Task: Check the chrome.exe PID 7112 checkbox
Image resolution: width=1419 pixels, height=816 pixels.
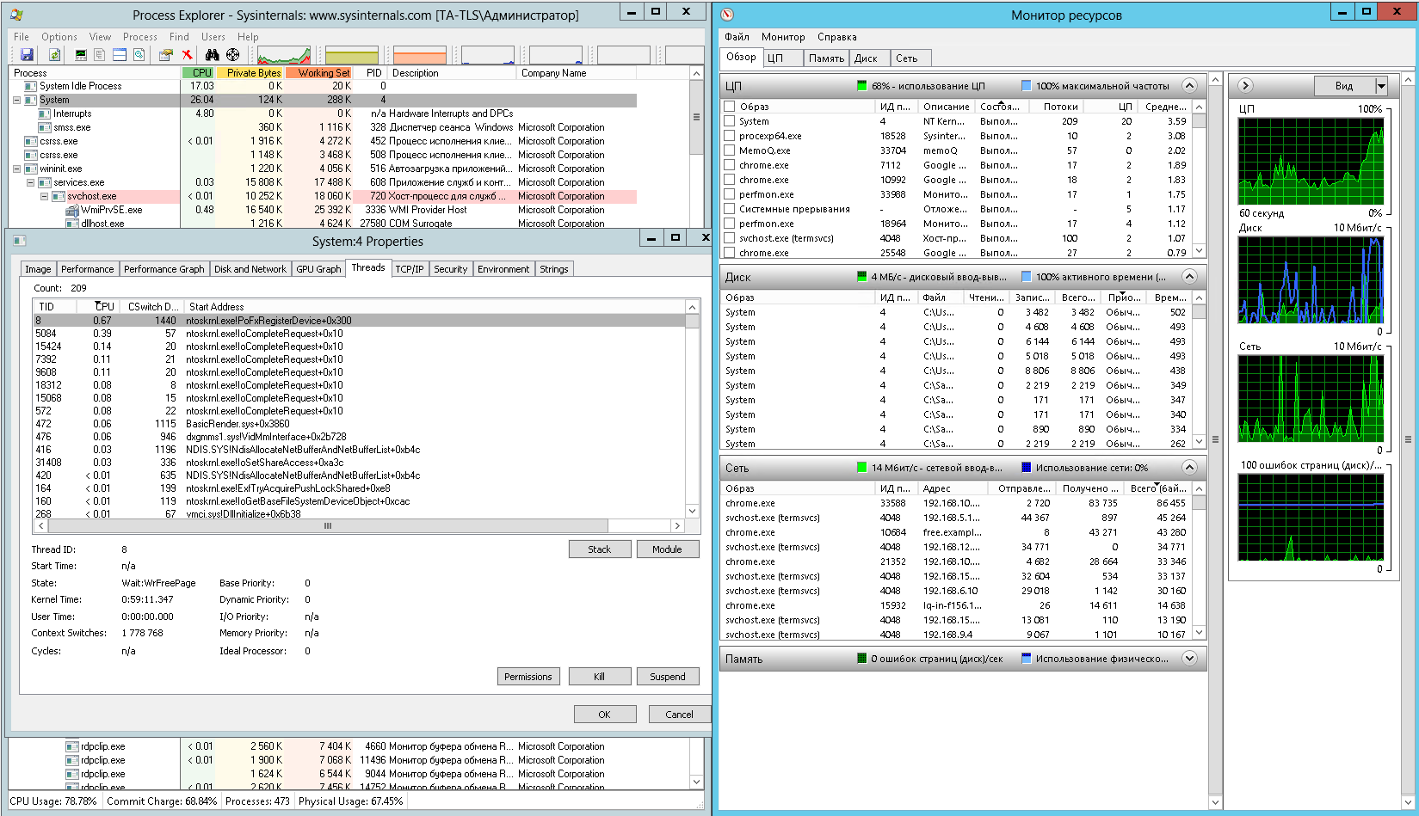Action: tap(730, 165)
